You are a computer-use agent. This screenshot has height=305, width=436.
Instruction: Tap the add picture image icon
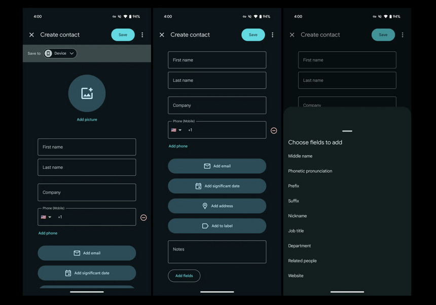(x=87, y=93)
